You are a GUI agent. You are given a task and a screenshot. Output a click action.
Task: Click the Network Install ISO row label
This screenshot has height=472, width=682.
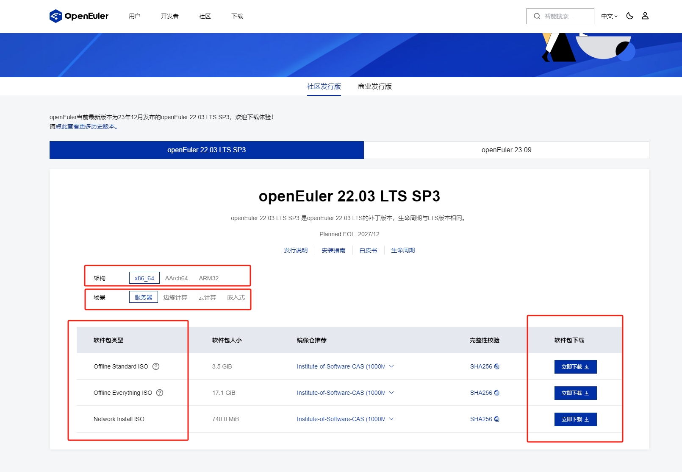(x=119, y=419)
